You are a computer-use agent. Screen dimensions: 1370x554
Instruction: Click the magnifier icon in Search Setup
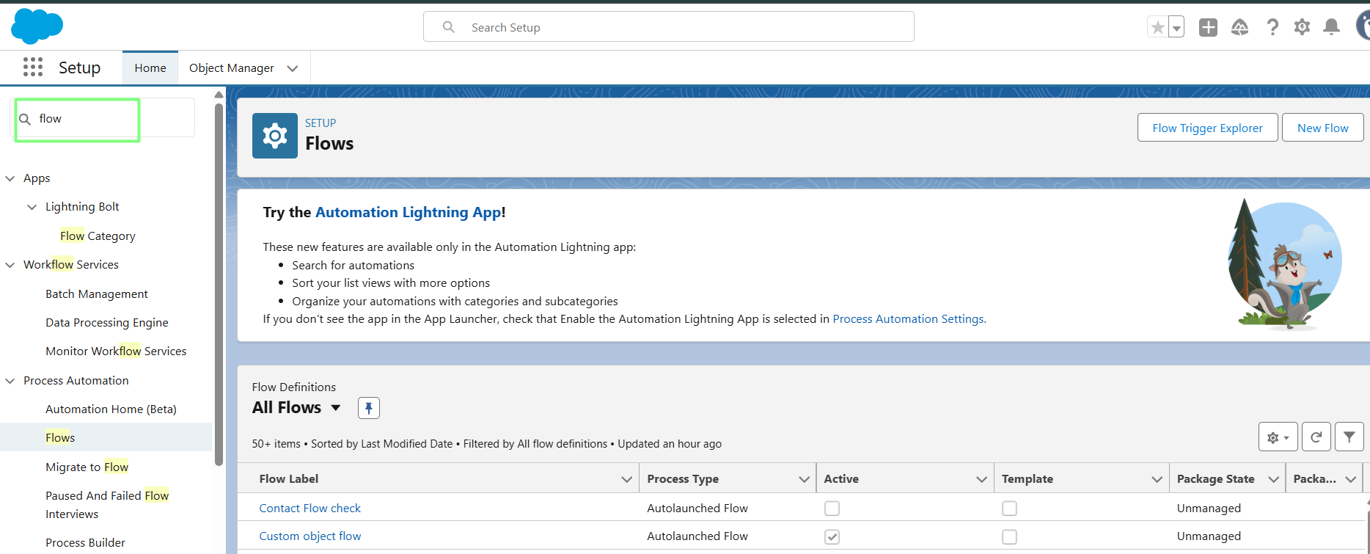pos(449,27)
